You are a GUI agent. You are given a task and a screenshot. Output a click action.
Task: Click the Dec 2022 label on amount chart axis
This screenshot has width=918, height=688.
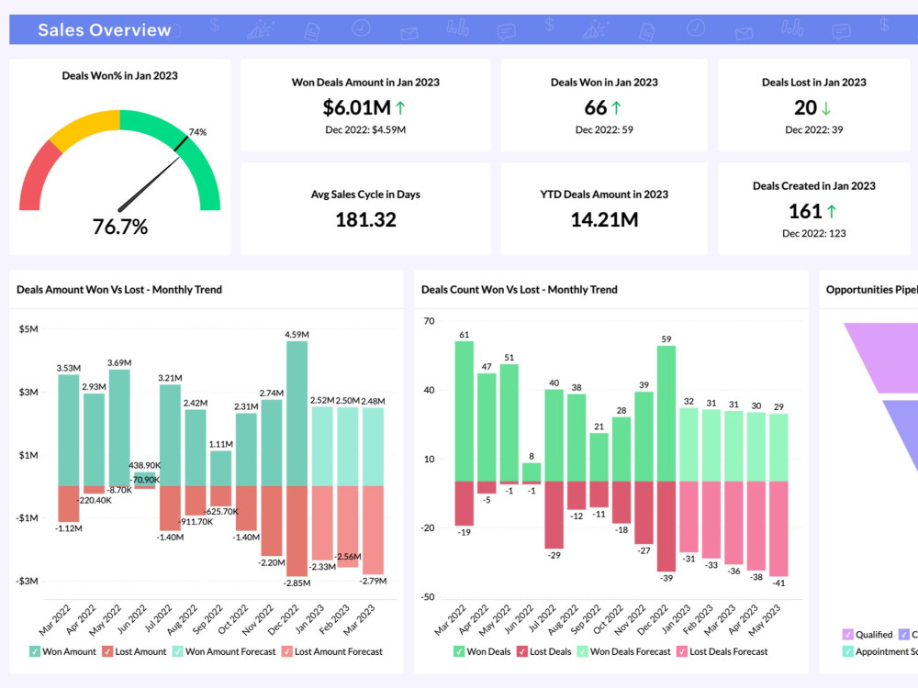click(x=284, y=619)
